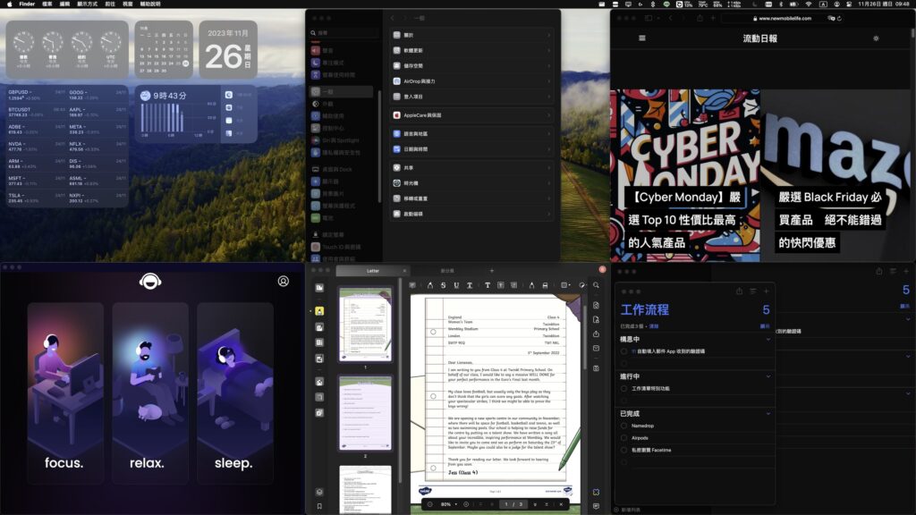
Task: Select the underline U tool in PDF toolbar
Action: 457,285
